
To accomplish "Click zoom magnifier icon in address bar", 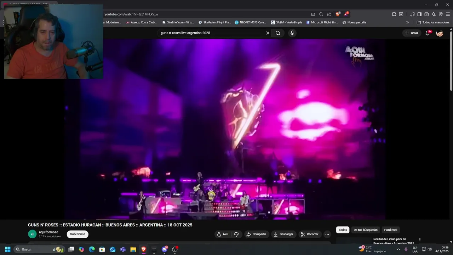I will tap(321, 14).
